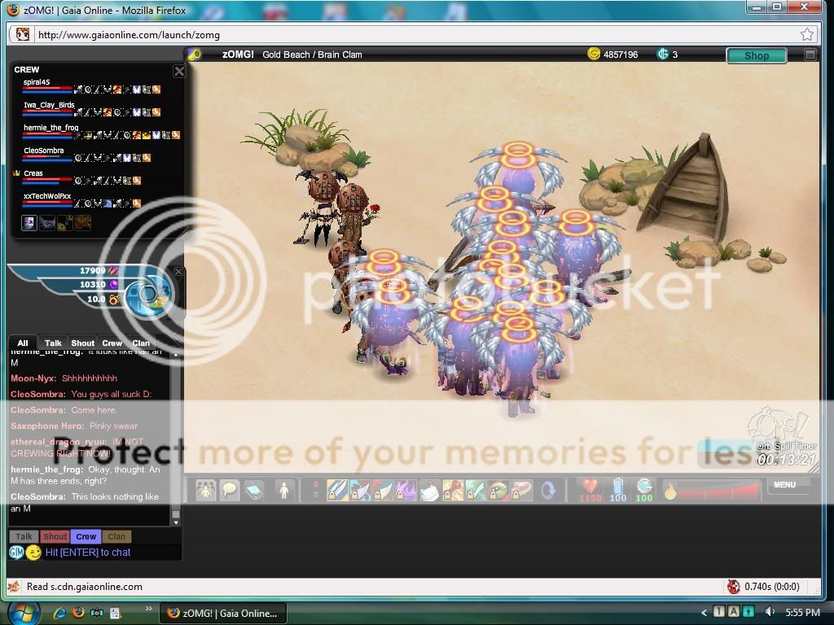The image size is (834, 625).
Task: Open the smiley emote picker
Action: pyautogui.click(x=33, y=553)
